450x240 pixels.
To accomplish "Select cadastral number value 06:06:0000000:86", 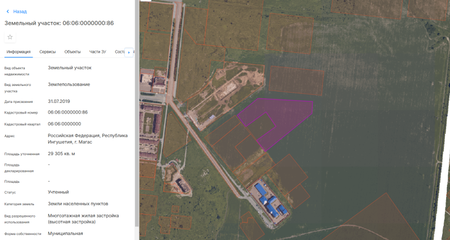I will point(67,112).
